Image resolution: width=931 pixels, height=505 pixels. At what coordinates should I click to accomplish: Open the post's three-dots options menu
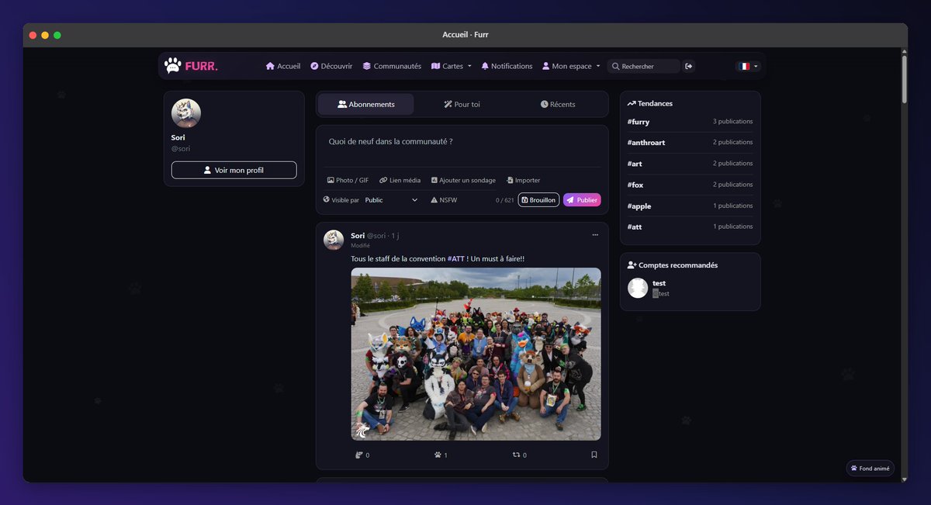(x=595, y=234)
